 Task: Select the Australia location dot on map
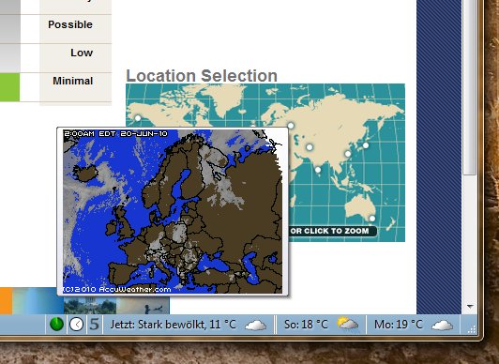(372, 219)
